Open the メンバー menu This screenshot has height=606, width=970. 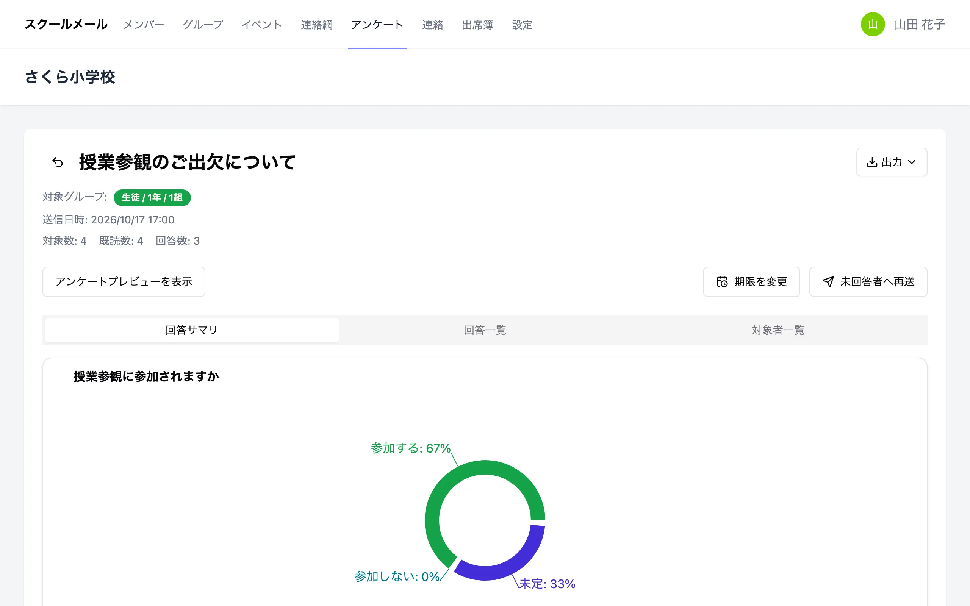click(144, 25)
